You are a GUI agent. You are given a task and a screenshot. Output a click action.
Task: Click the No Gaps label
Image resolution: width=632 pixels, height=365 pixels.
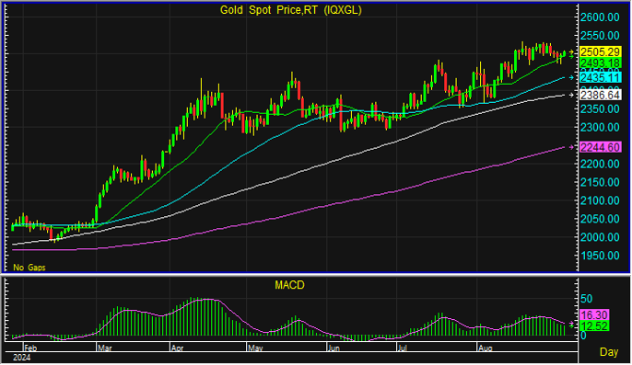point(29,268)
